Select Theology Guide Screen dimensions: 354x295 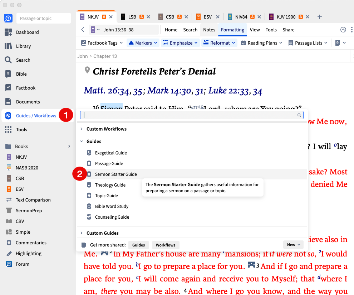[x=110, y=185]
